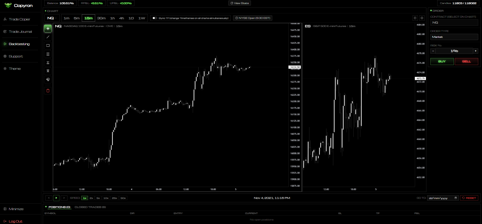Open the Go To date picker

pos(443,198)
